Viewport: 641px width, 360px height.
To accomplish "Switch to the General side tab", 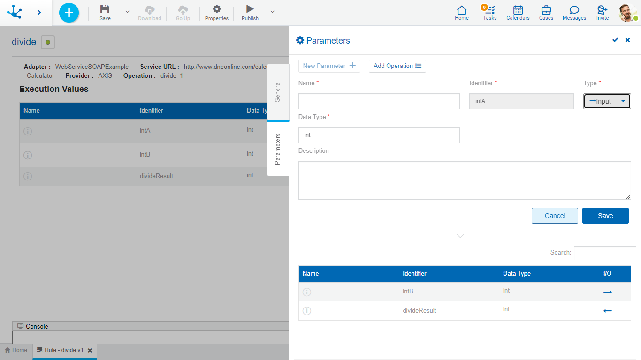I will point(278,92).
